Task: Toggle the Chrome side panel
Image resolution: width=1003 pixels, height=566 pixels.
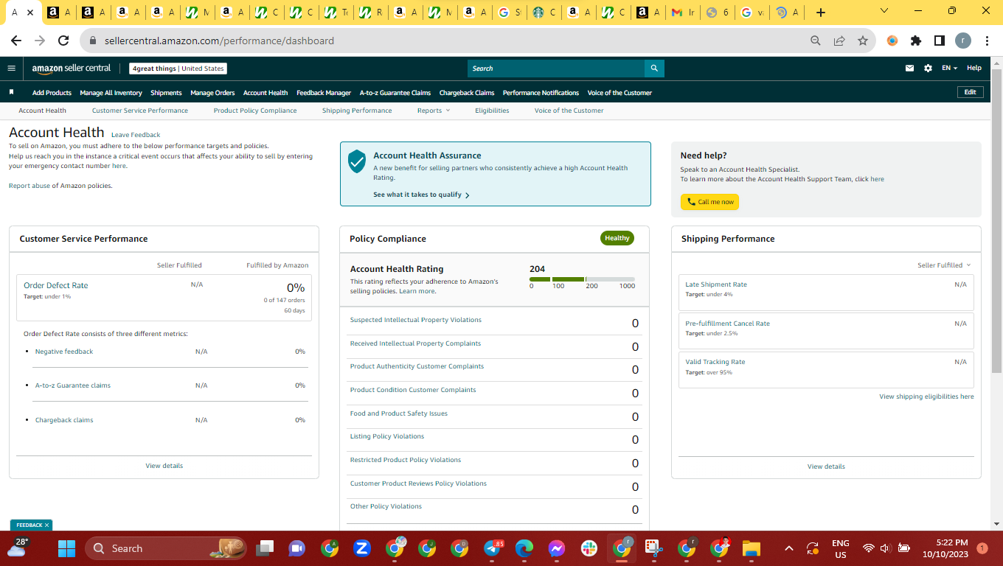Action: pos(940,41)
